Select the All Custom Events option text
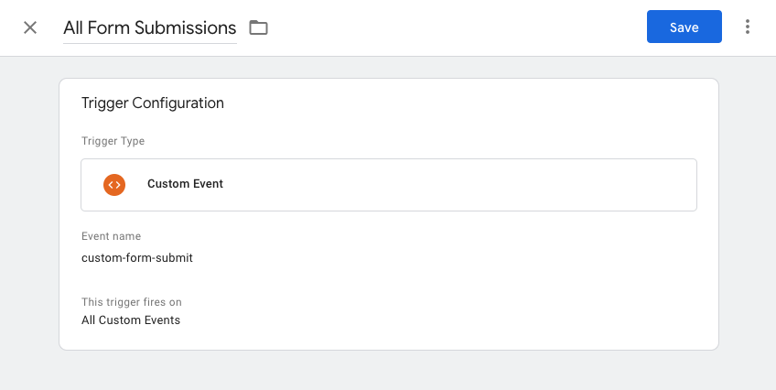 pos(131,320)
